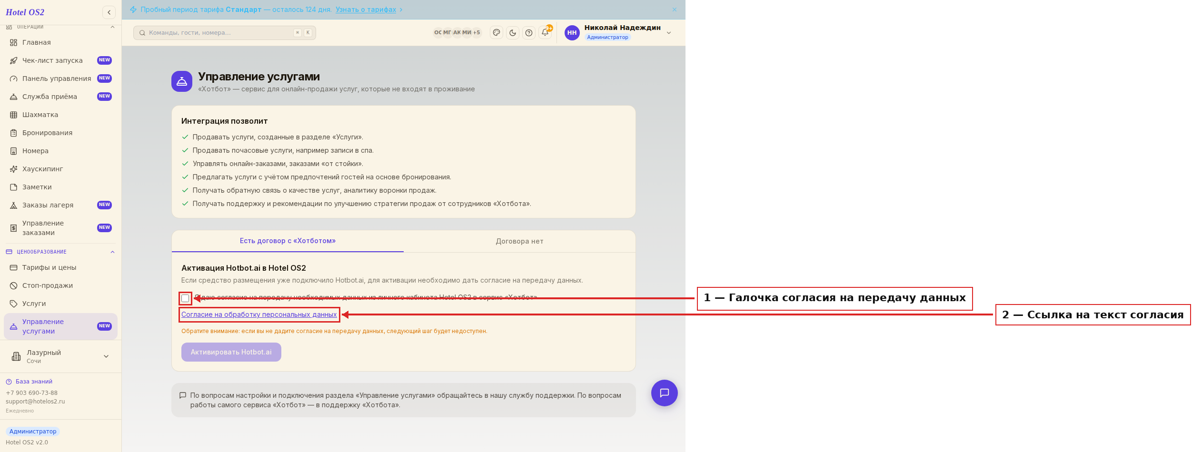The image size is (1202, 452).
Task: Collapse the Ценообразование sidebar section
Action: 112,252
